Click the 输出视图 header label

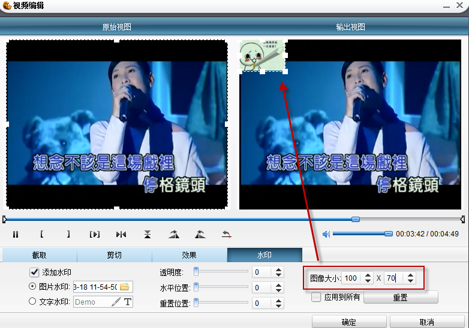pos(351,27)
